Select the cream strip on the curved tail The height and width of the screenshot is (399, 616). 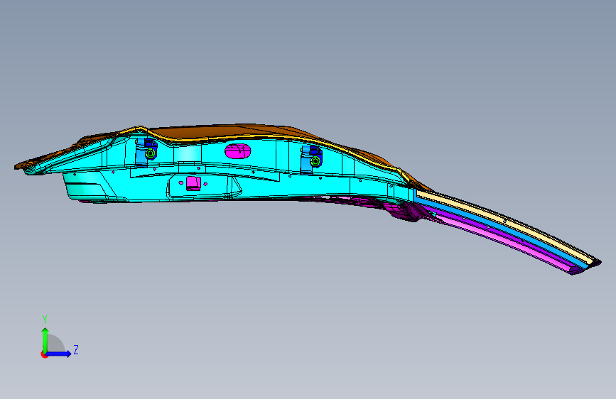[x=507, y=222]
